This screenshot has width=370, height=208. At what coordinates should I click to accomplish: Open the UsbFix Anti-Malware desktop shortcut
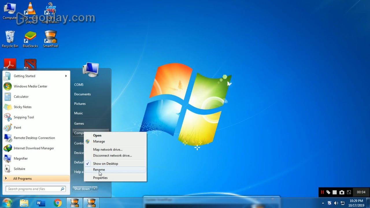[x=50, y=13]
